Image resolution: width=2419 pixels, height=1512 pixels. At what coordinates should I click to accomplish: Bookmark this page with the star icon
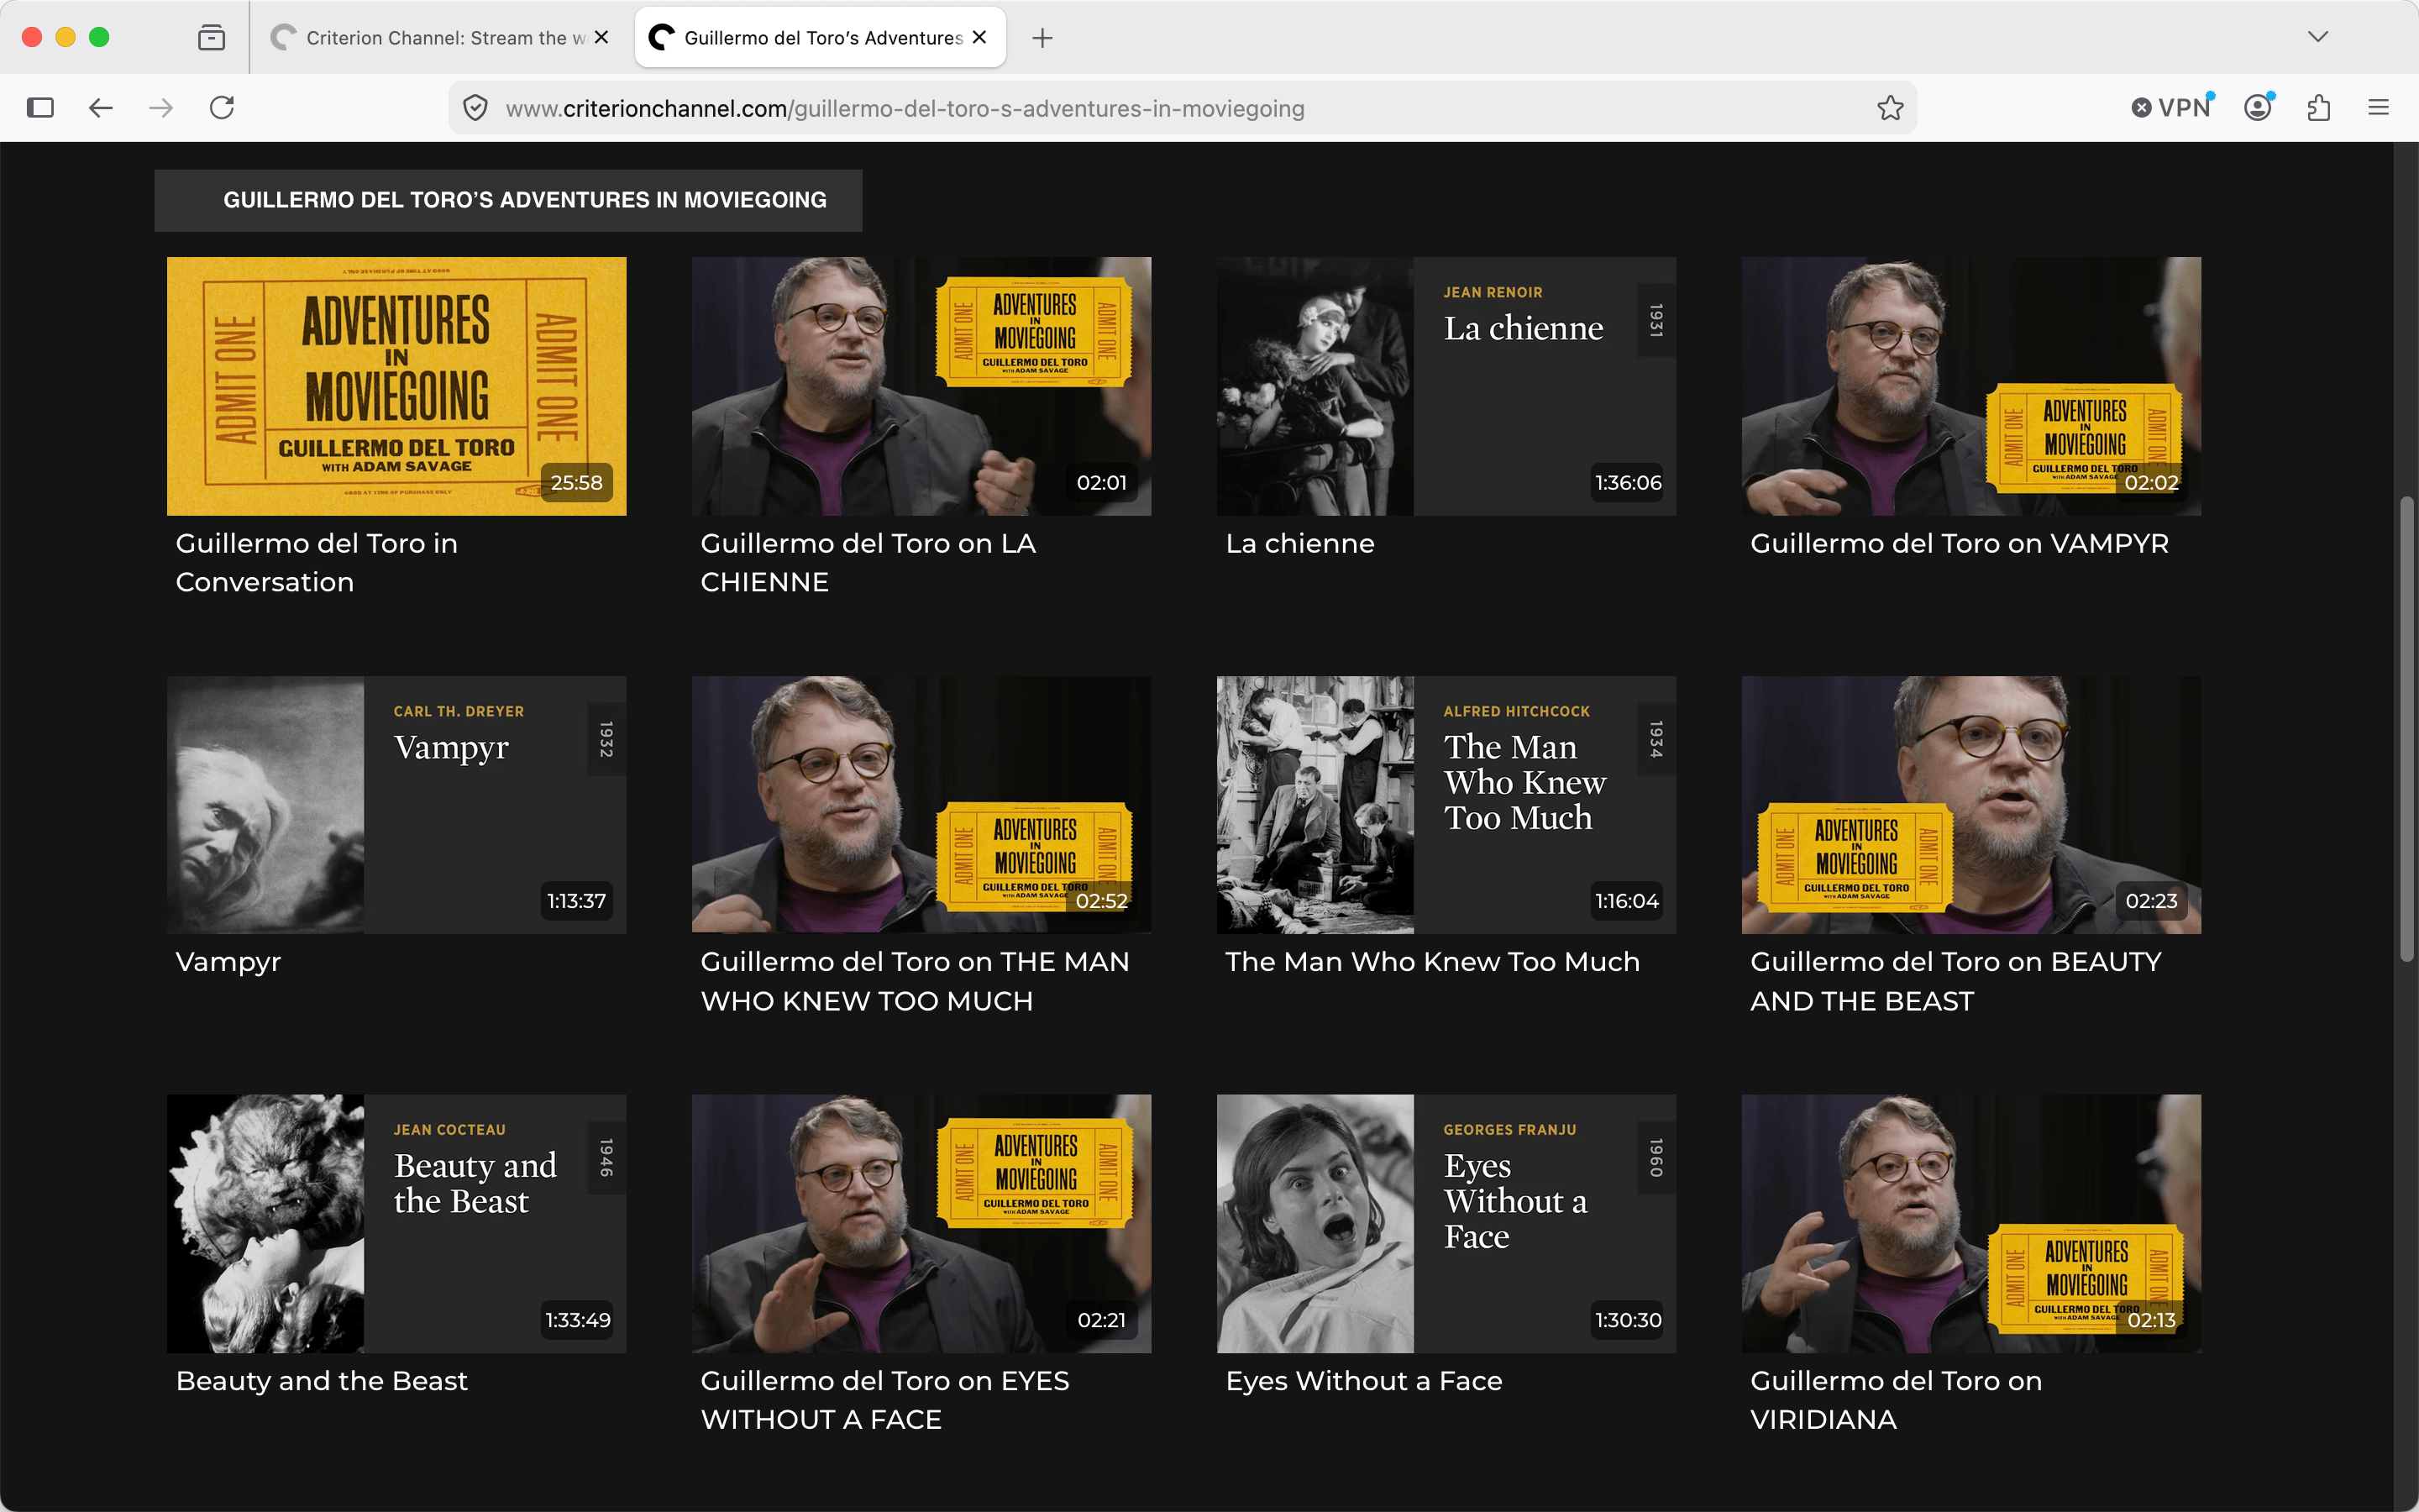1889,108
